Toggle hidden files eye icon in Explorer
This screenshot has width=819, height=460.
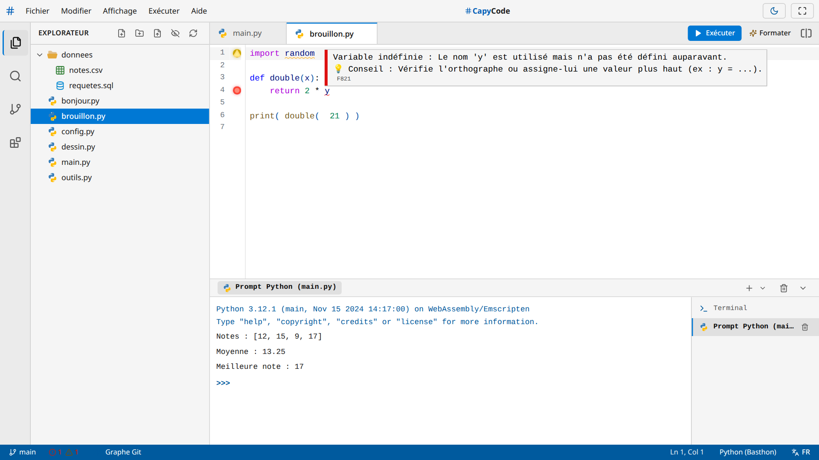175,33
